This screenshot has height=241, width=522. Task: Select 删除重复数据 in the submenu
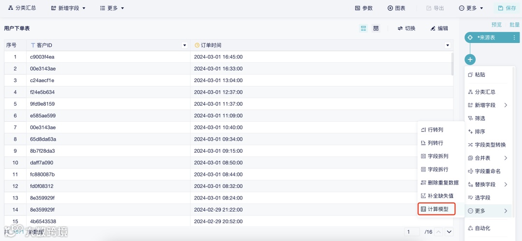point(441,183)
